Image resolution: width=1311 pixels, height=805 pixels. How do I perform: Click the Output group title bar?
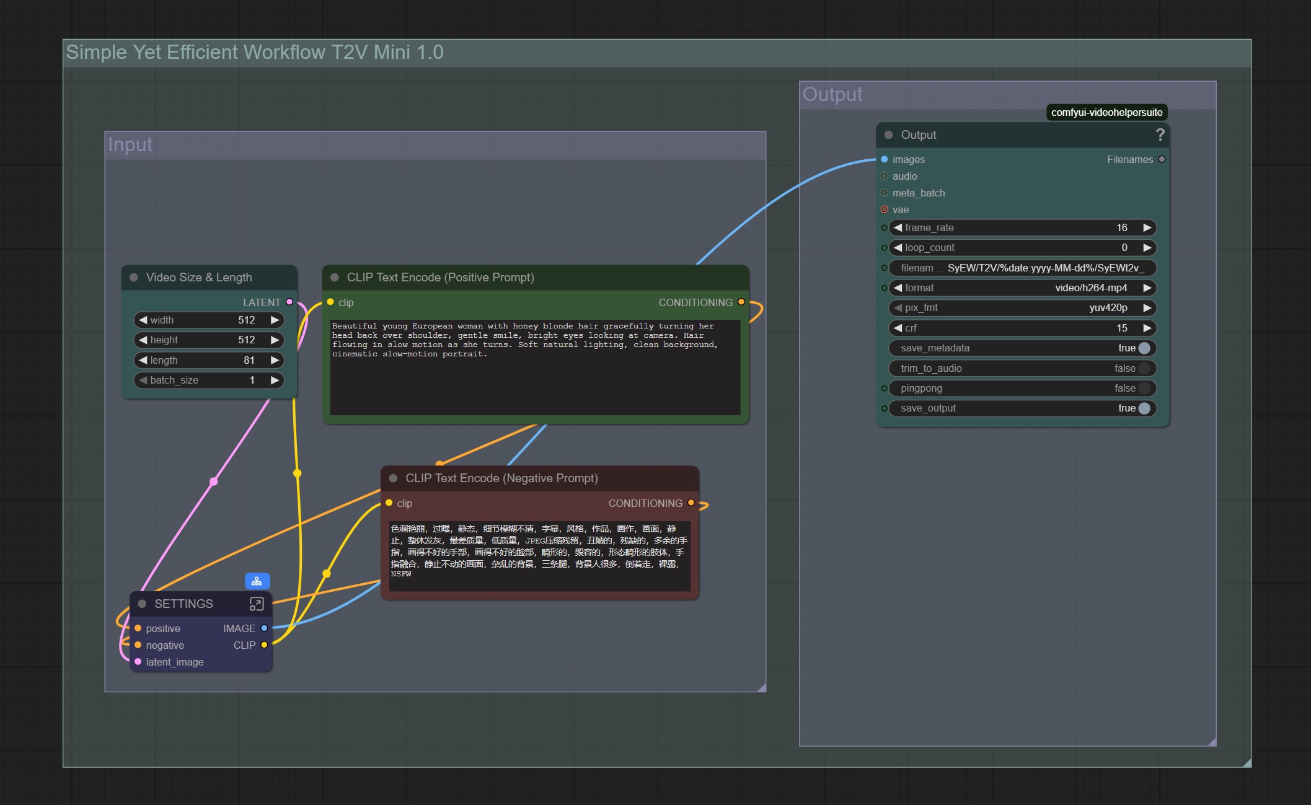click(x=930, y=95)
